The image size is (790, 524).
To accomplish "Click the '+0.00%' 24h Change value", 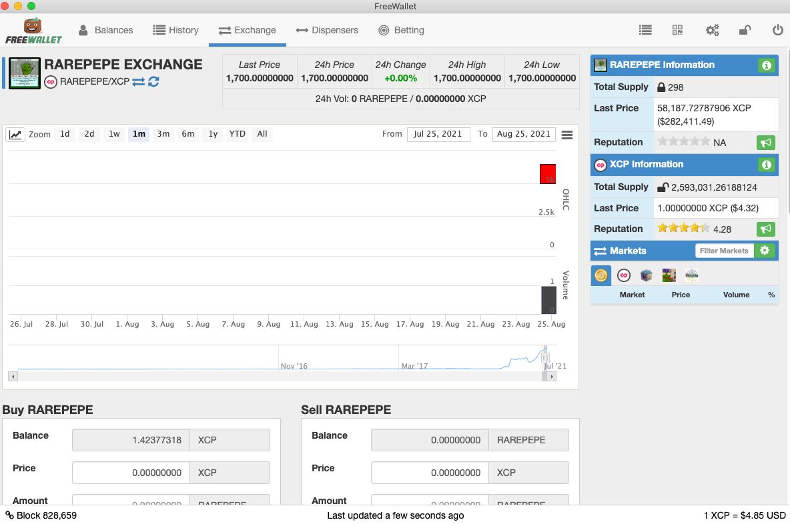I will 400,79.
